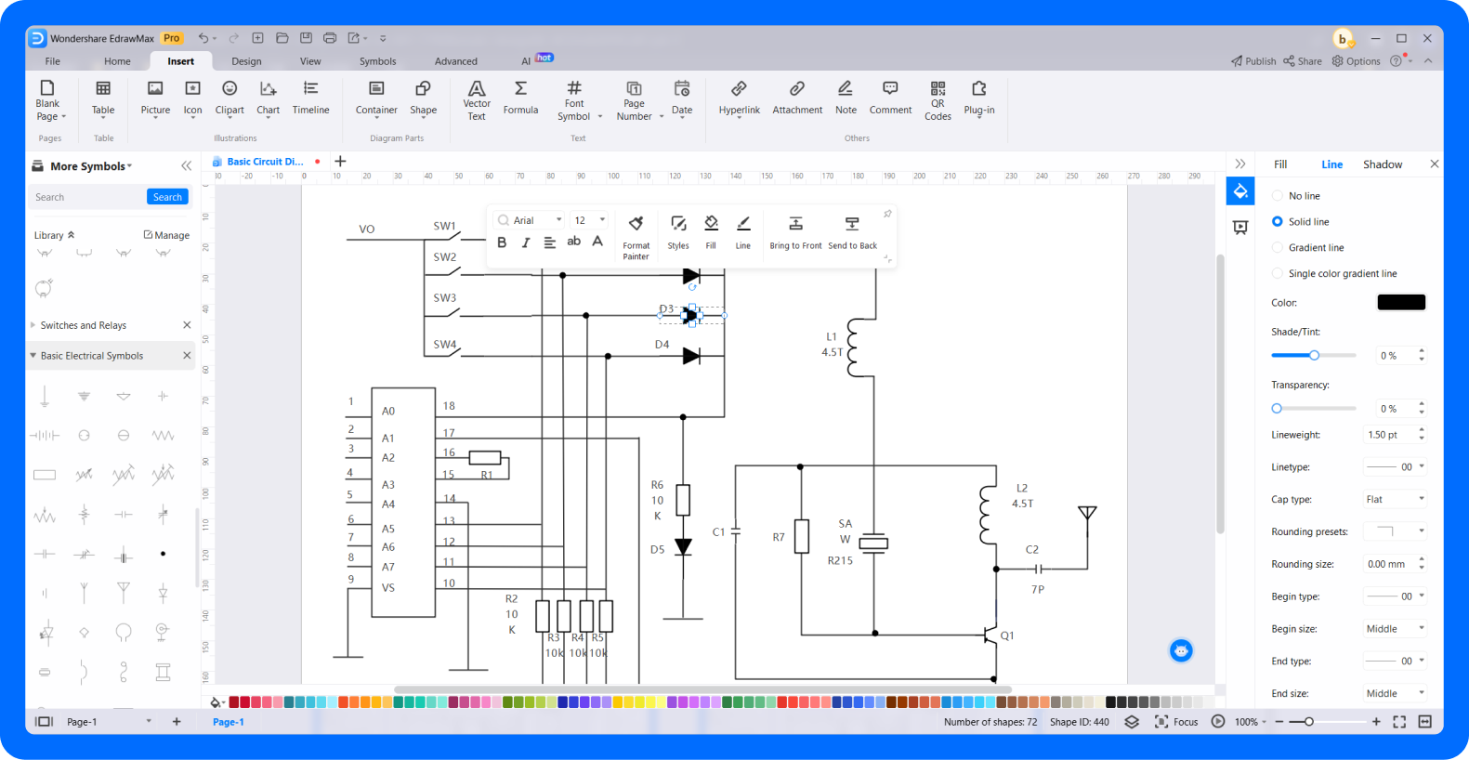Open Styles in floating toolbar
Viewport: 1469px width, 760px height.
click(678, 233)
